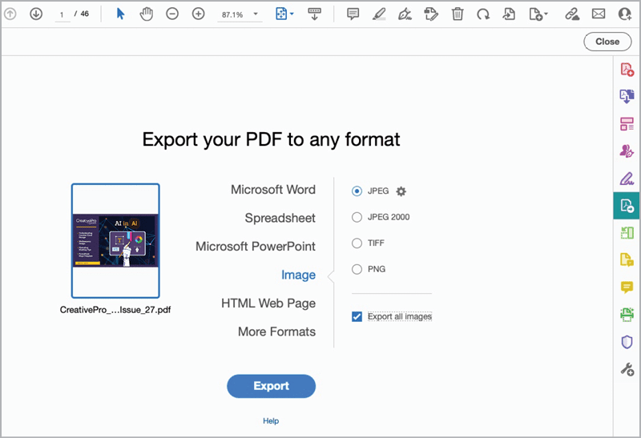Open Create PDF sidebar tool
The height and width of the screenshot is (438, 641).
pos(627,70)
